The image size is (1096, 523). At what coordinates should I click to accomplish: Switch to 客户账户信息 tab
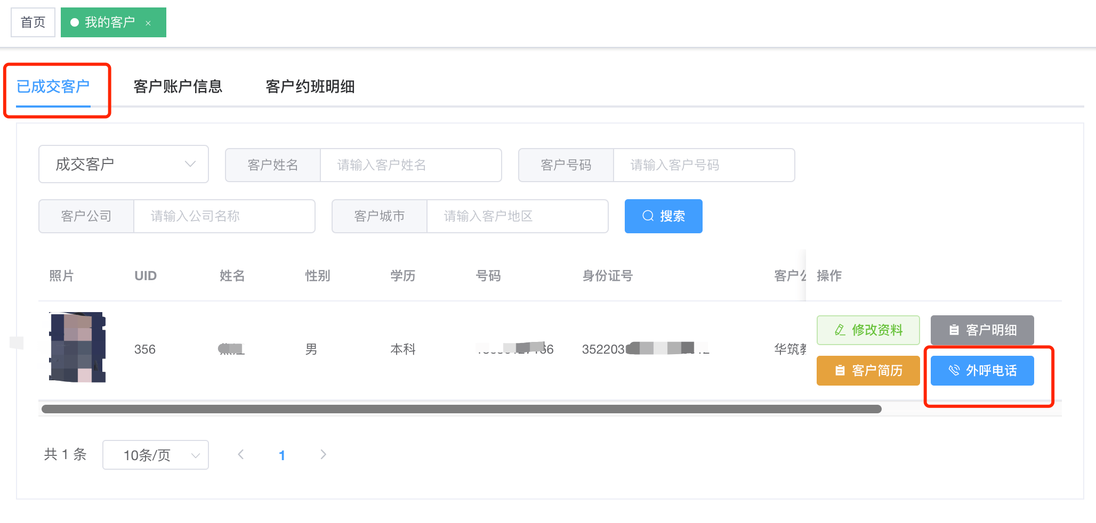coord(178,86)
